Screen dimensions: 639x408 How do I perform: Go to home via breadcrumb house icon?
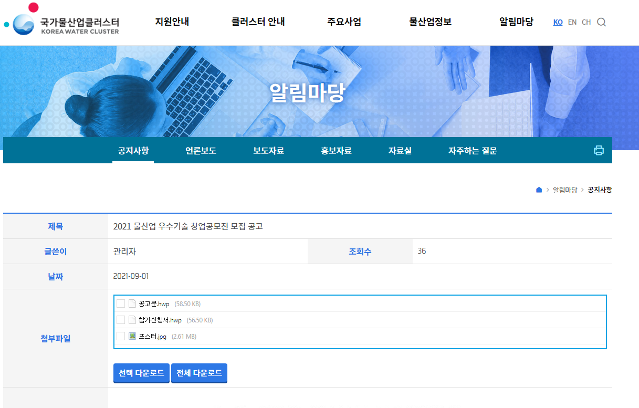coord(539,190)
